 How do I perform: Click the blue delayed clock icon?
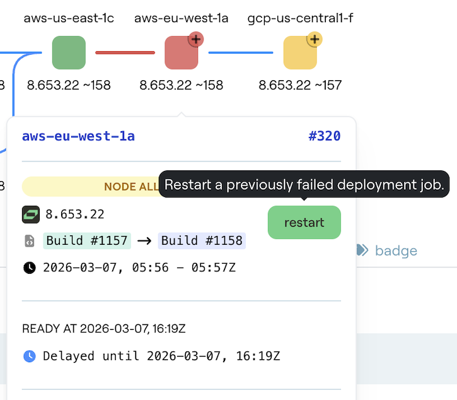pyautogui.click(x=30, y=356)
